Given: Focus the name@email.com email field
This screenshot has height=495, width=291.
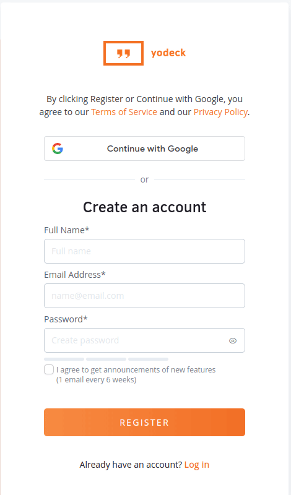Looking at the screenshot, I should (144, 296).
